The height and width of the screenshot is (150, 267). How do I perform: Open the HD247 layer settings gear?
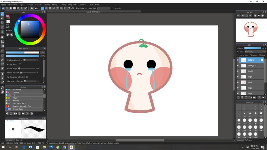(x=262, y=60)
